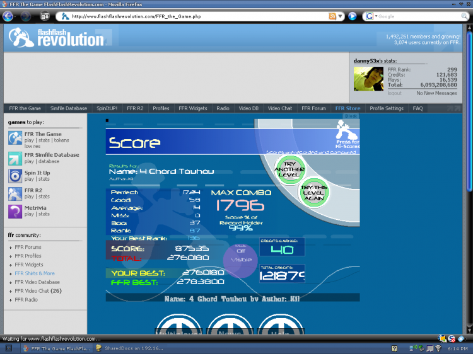The height and width of the screenshot is (354, 473).
Task: Open the FFR Store tab
Action: (347, 108)
